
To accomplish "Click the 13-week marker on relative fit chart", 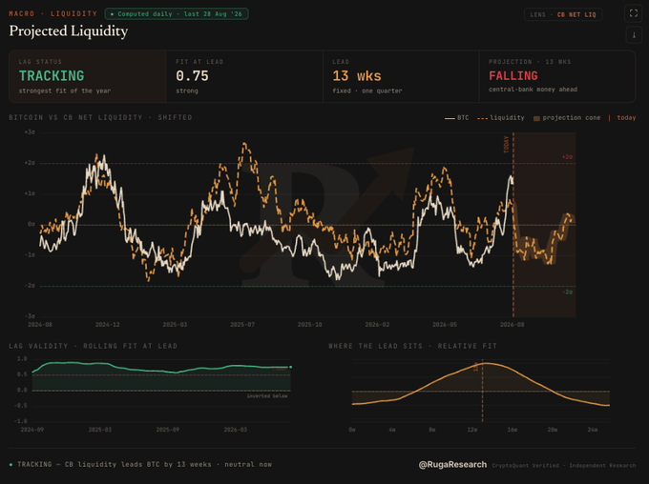I will [482, 391].
